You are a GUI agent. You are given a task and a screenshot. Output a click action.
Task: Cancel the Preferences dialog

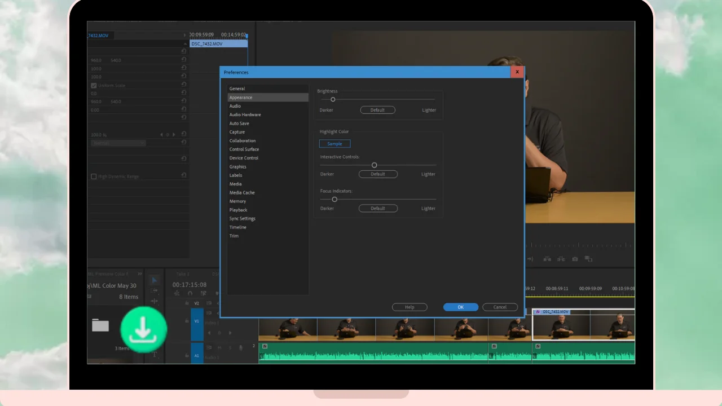click(x=500, y=307)
